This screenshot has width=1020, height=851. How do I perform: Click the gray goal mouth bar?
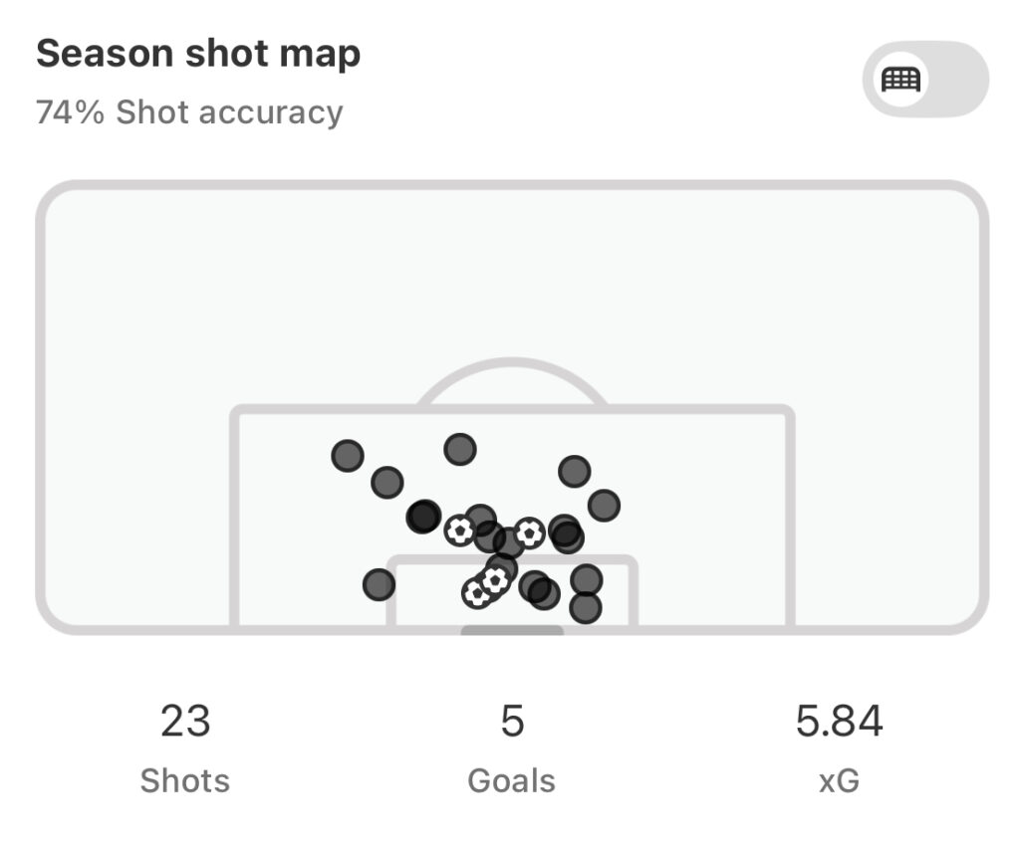click(512, 630)
